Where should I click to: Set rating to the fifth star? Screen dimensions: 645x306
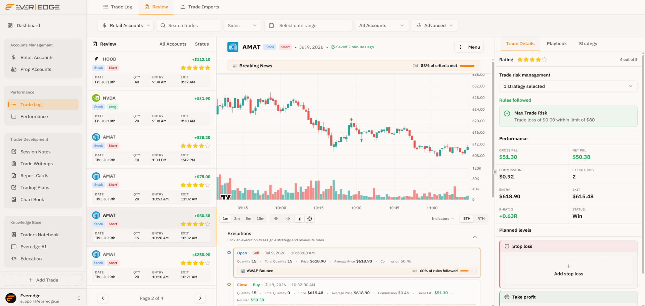pos(544,60)
